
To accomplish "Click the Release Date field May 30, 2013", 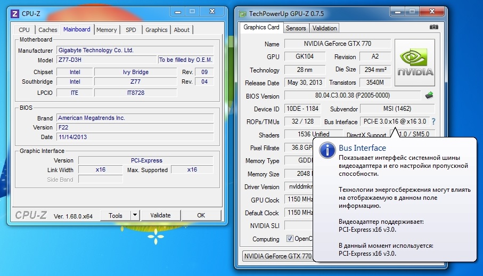I will click(x=305, y=82).
